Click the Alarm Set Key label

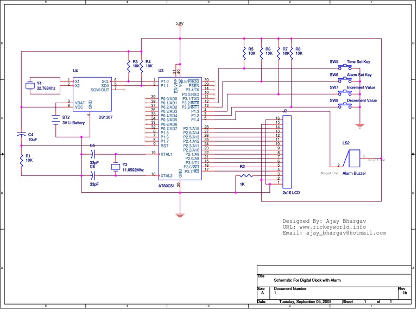(359, 75)
